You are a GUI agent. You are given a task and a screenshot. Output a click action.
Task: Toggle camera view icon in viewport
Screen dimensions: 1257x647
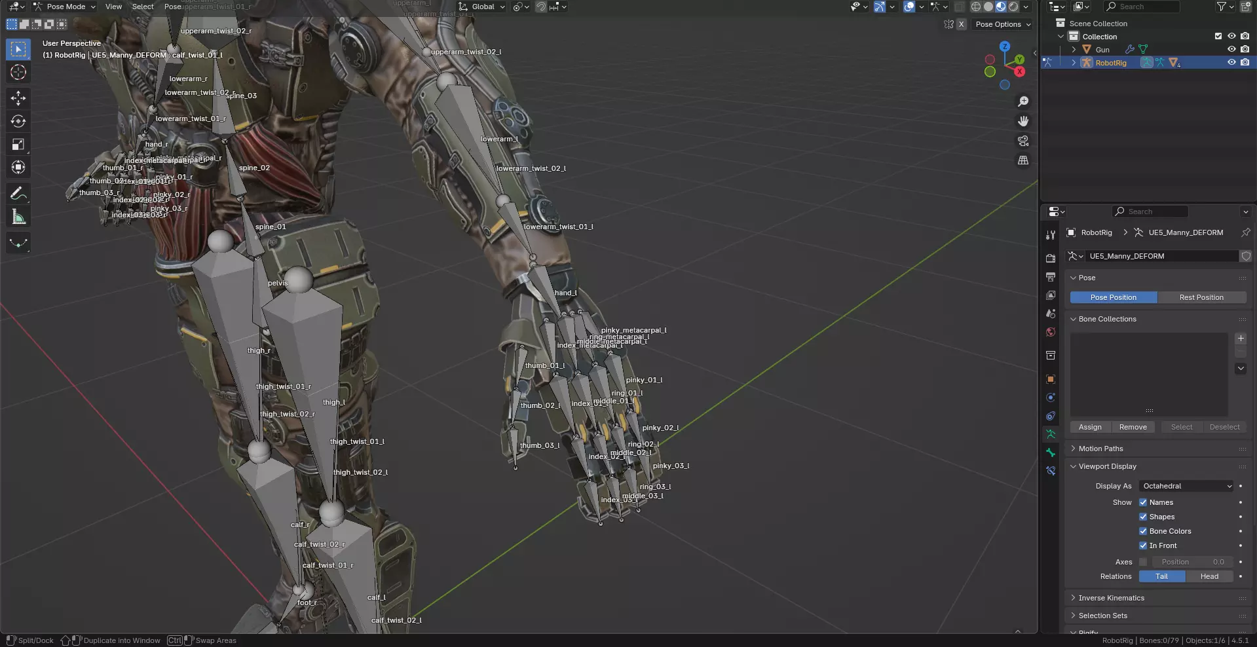pyautogui.click(x=1023, y=141)
